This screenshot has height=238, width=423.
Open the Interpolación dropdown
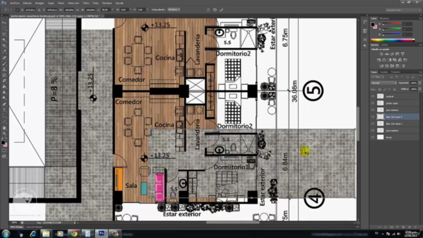(x=173, y=9)
